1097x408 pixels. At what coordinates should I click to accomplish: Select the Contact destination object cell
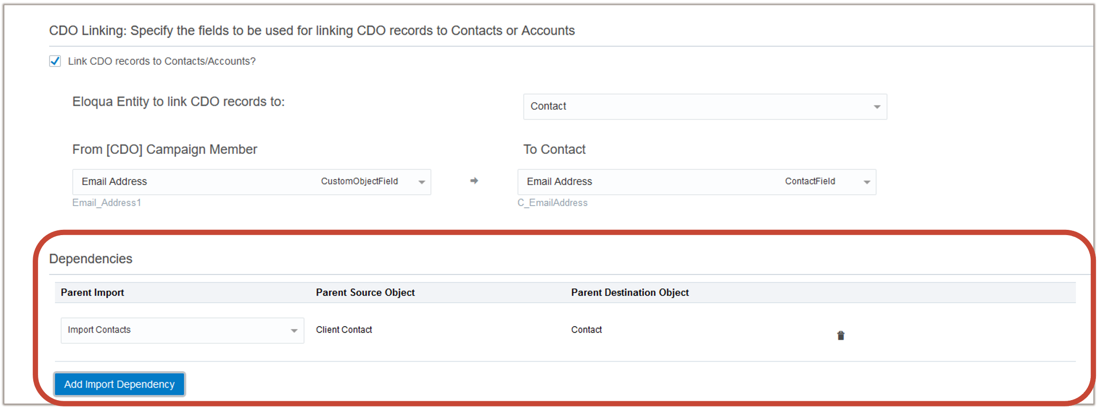tap(586, 330)
